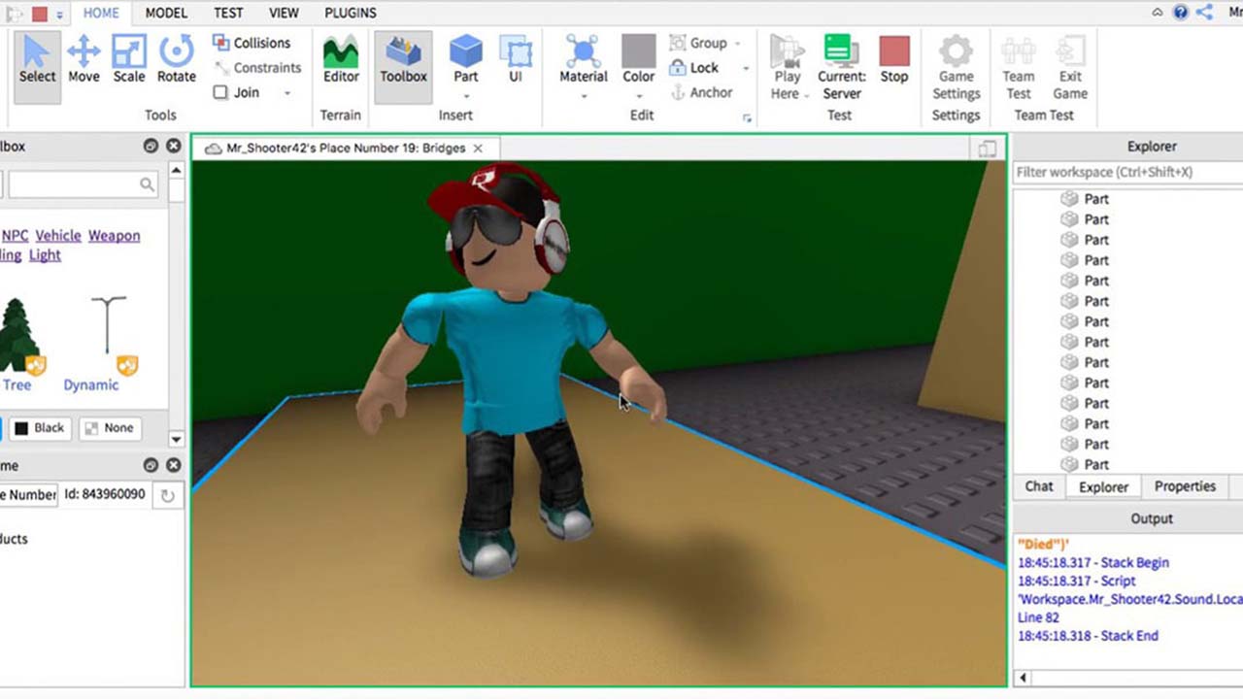Open Light toolbox category link
The width and height of the screenshot is (1243, 699).
pos(45,254)
